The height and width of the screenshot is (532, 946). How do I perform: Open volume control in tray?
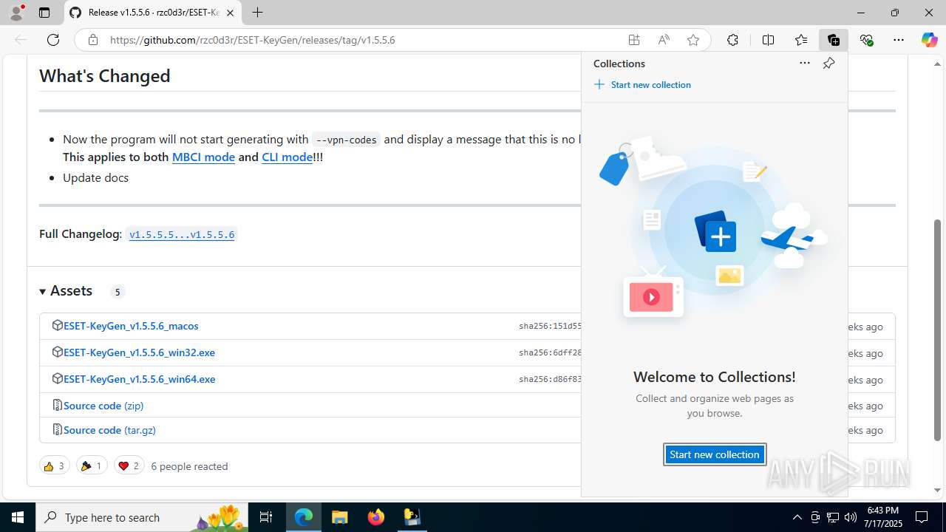(850, 517)
